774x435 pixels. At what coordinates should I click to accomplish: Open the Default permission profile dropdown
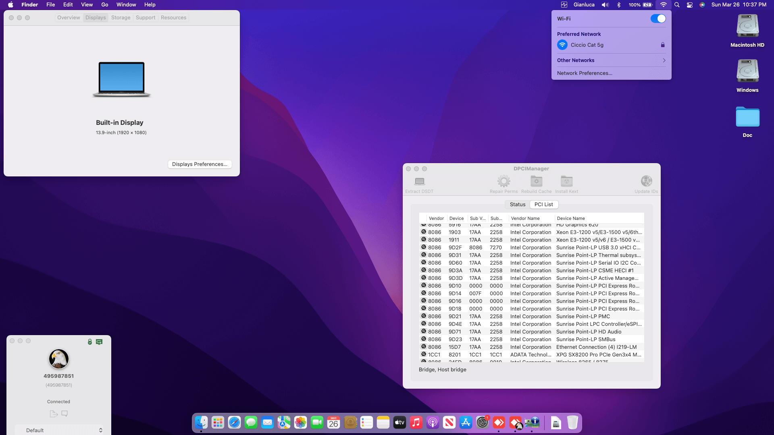[59, 430]
